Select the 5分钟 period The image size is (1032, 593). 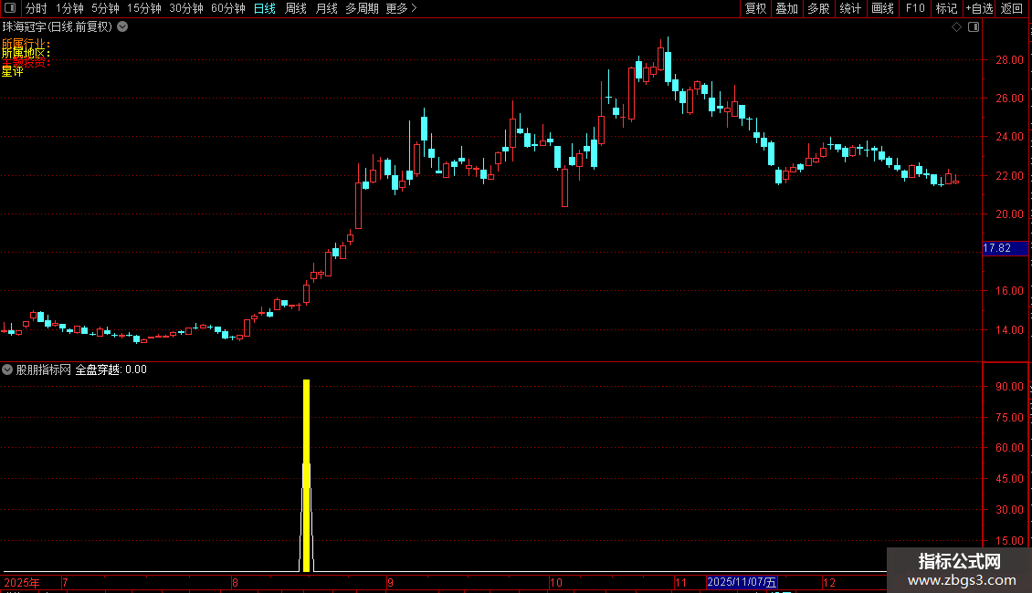[x=105, y=8]
